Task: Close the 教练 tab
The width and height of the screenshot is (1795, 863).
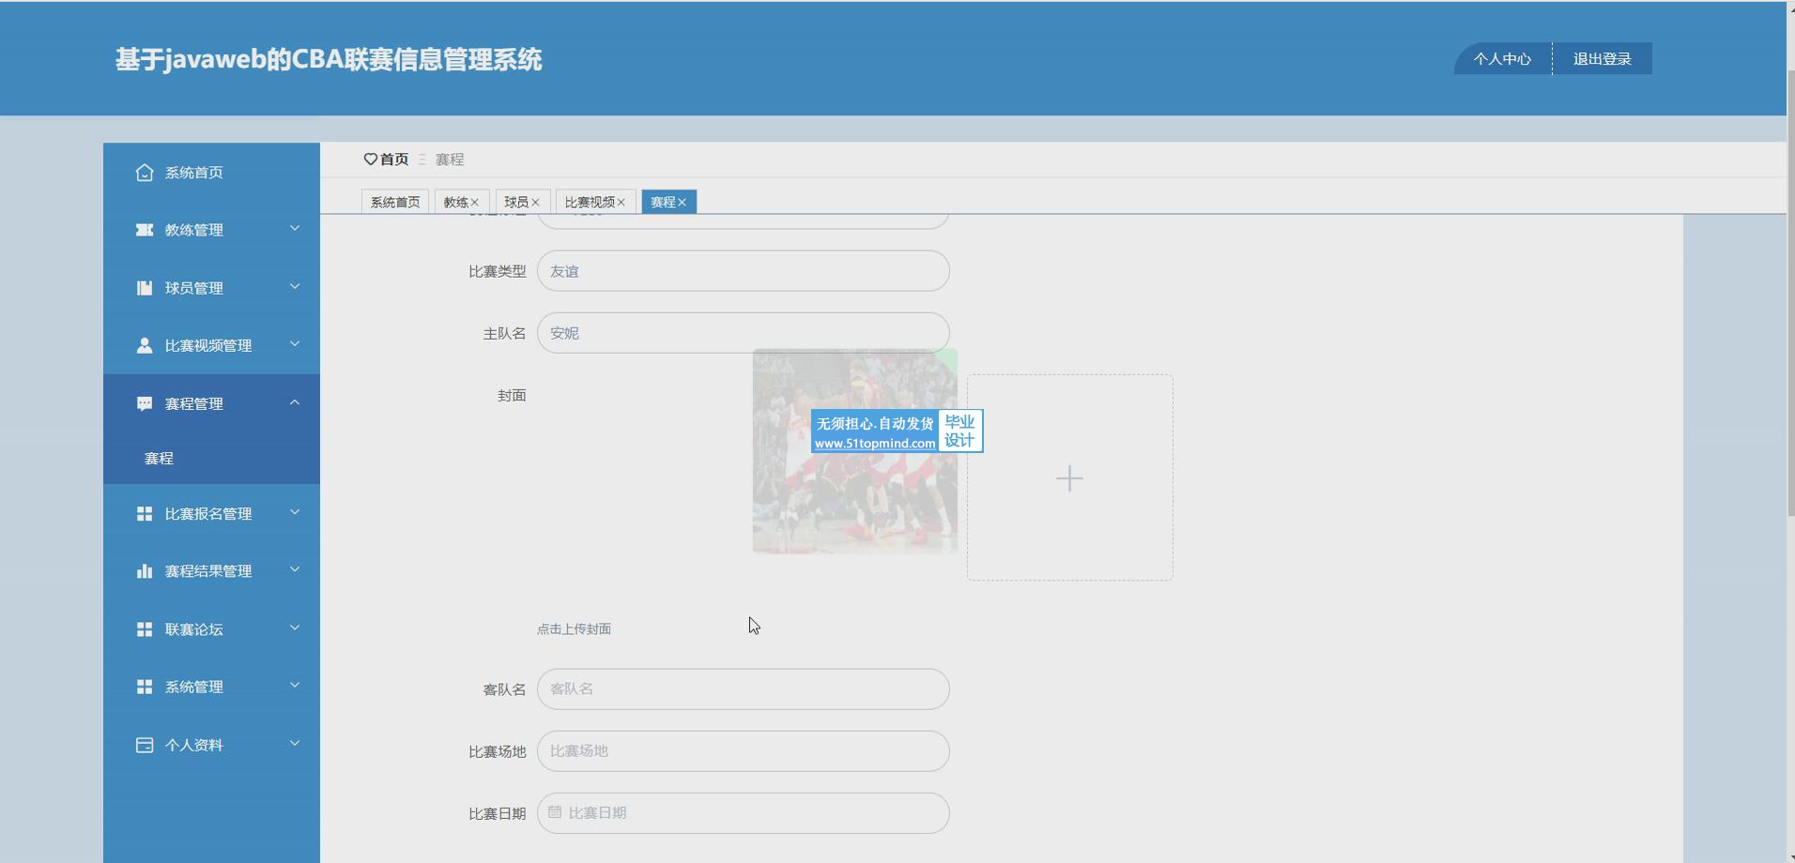Action: pyautogui.click(x=475, y=203)
